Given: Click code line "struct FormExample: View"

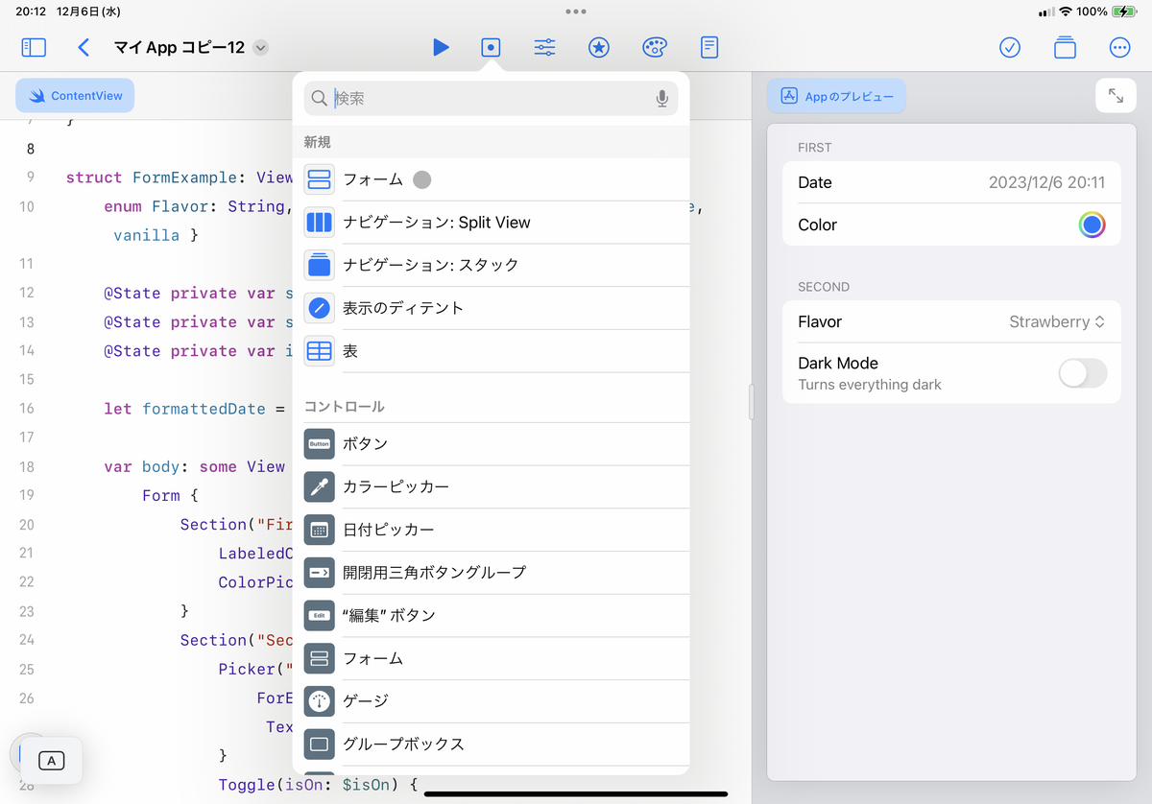Looking at the screenshot, I should point(180,177).
